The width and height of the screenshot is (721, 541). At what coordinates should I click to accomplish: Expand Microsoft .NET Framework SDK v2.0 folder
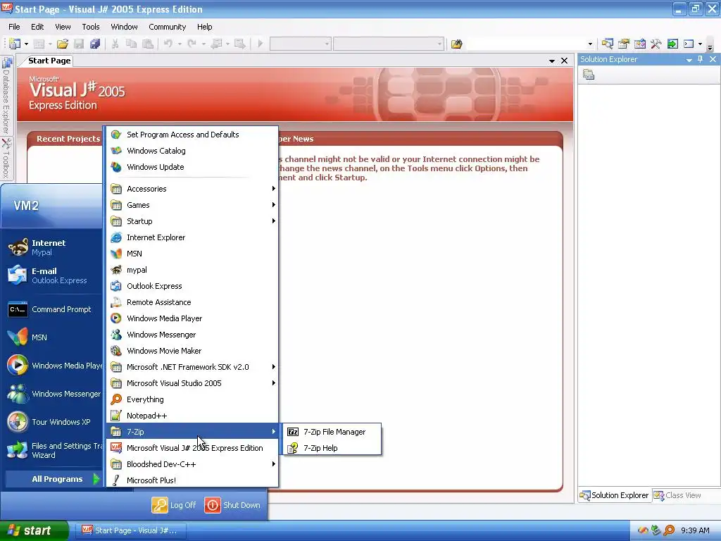(192, 366)
